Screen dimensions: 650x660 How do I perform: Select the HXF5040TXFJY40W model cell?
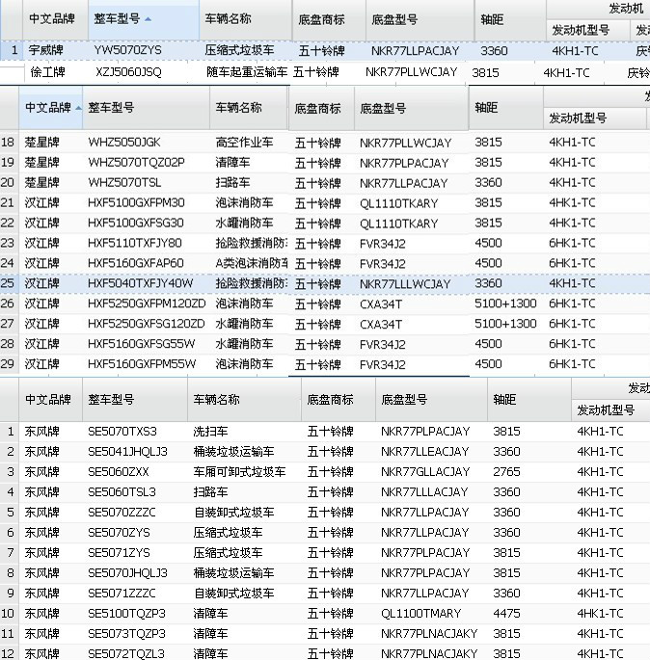tap(140, 283)
